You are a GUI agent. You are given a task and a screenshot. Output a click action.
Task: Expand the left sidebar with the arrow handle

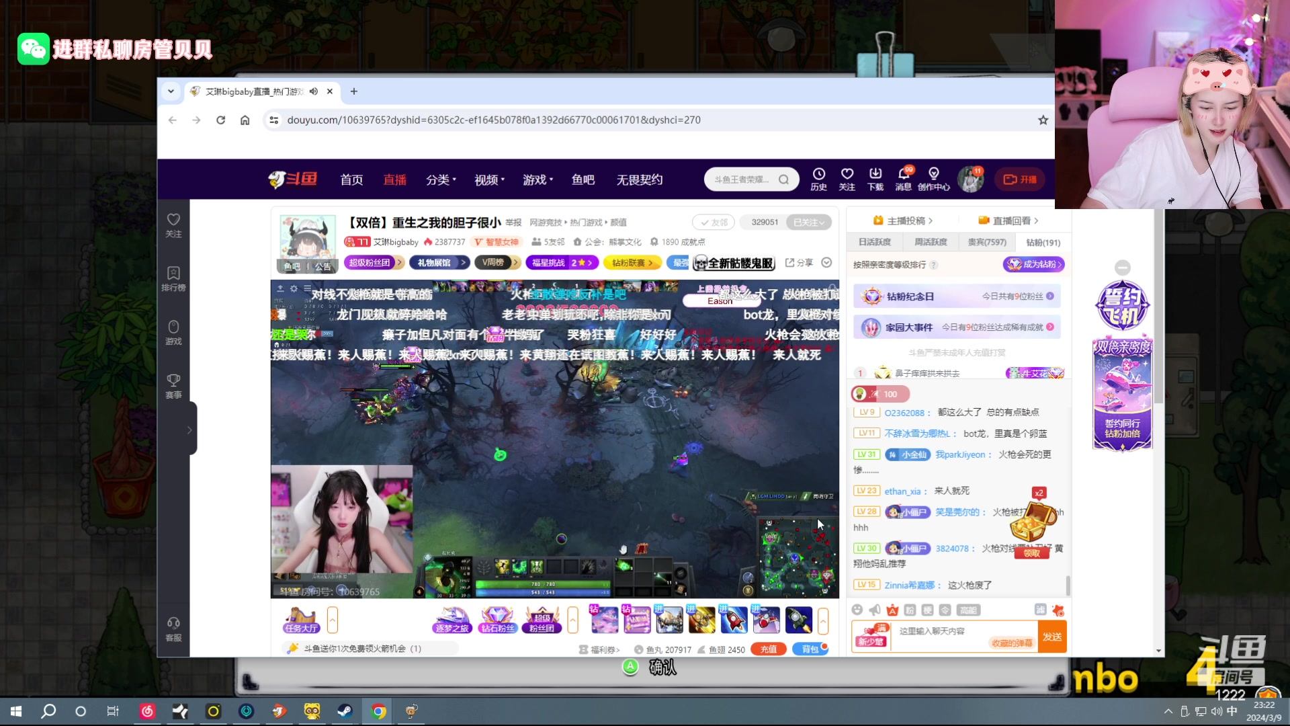click(x=190, y=430)
